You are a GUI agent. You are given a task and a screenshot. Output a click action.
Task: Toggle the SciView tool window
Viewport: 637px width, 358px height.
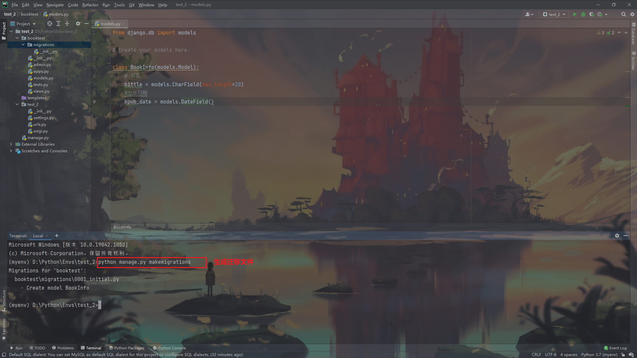(x=633, y=61)
